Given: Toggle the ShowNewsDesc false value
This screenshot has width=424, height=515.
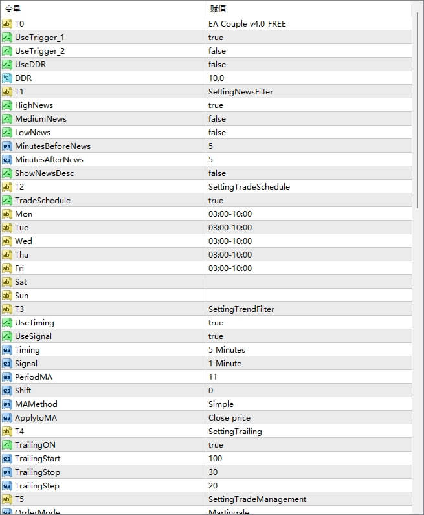Looking at the screenshot, I should 217,173.
